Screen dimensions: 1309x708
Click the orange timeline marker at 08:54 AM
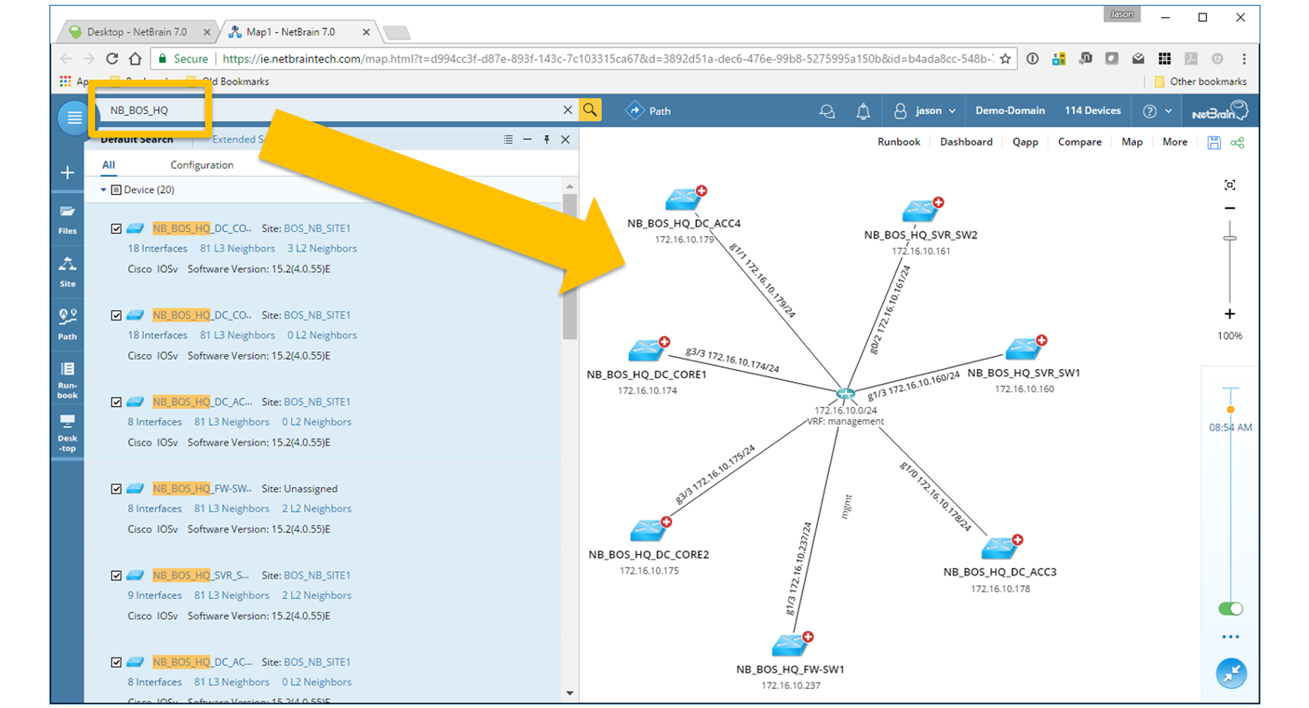click(1231, 410)
